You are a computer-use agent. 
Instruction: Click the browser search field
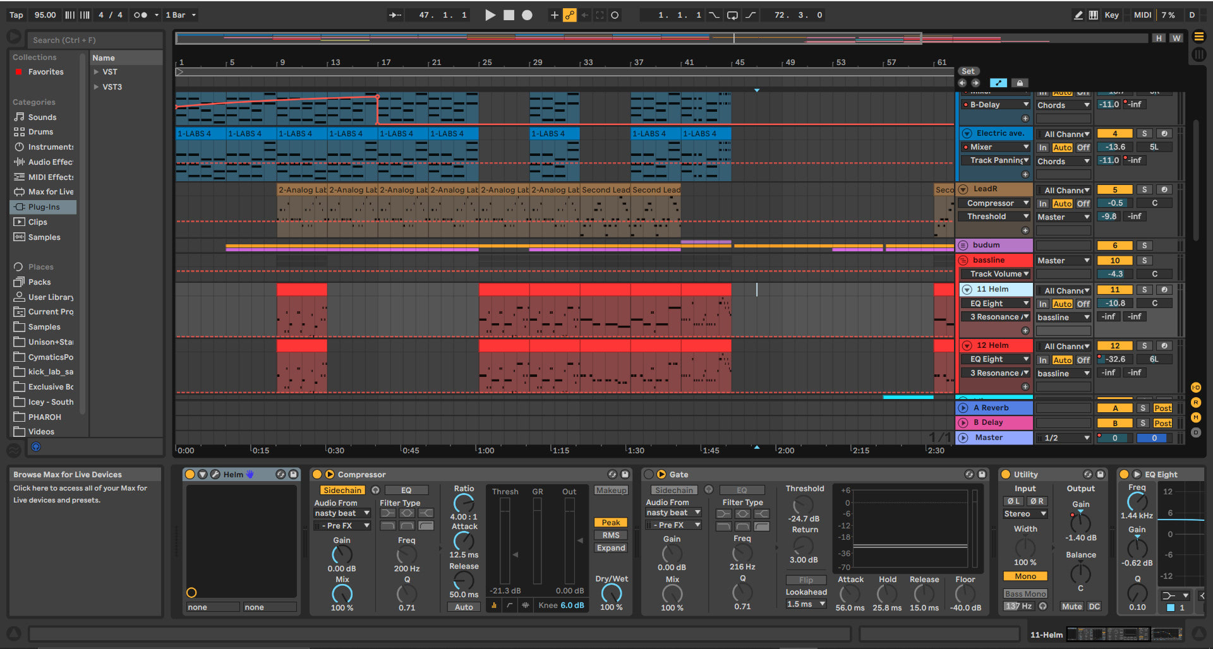click(x=95, y=40)
